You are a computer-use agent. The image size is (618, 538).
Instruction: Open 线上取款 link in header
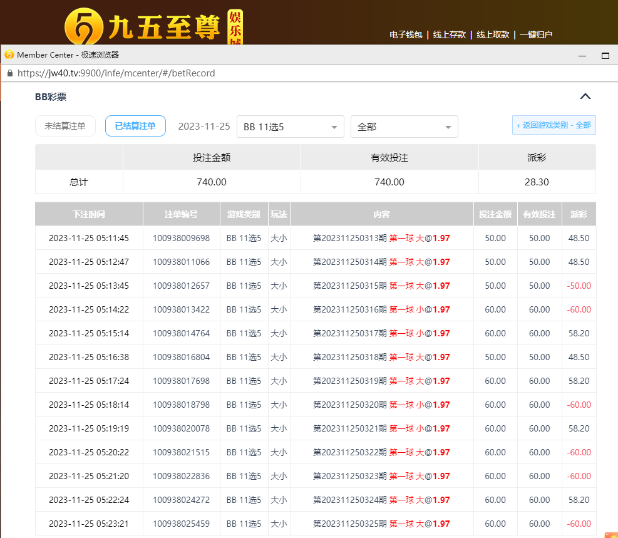pyautogui.click(x=493, y=34)
